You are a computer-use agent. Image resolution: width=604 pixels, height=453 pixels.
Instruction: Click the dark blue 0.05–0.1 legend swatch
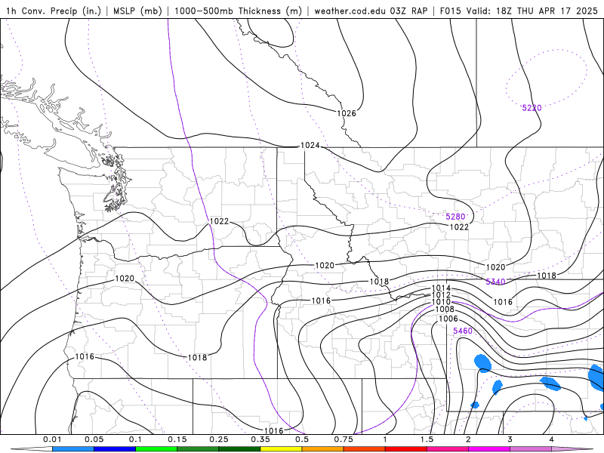coord(115,449)
